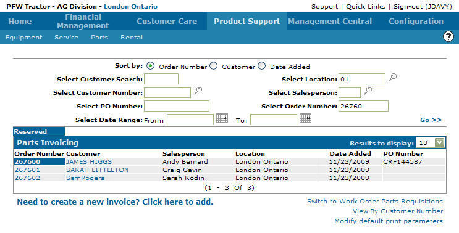Viewport: 459px width, 233px height.
Task: Select Sort by Order Number radio
Action: pos(150,66)
